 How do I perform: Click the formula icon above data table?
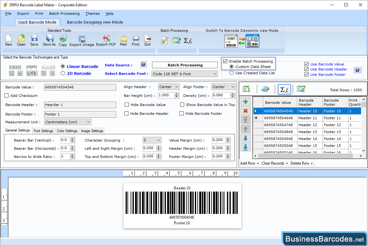coord(285,89)
